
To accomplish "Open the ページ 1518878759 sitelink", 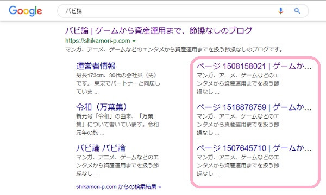I will point(254,107).
